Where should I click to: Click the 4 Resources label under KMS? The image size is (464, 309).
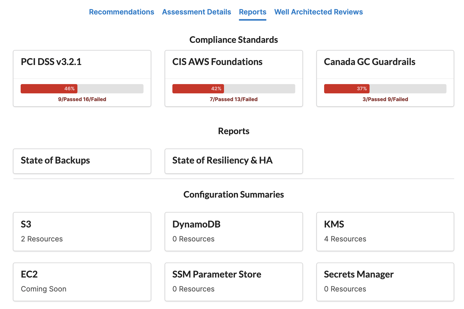pyautogui.click(x=345, y=239)
